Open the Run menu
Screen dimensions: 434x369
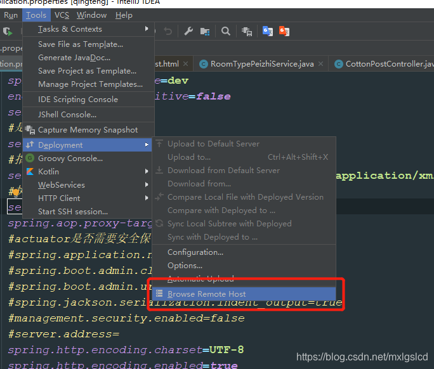coord(11,15)
